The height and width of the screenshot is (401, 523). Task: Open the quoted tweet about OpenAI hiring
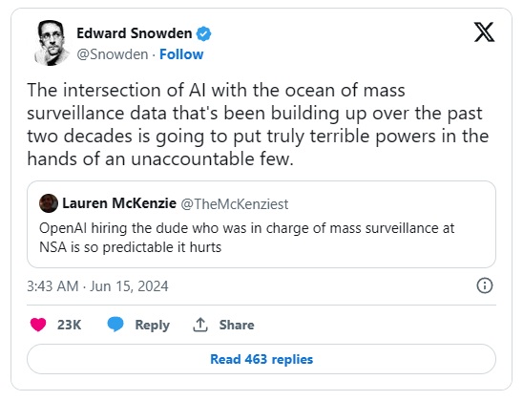click(x=261, y=224)
